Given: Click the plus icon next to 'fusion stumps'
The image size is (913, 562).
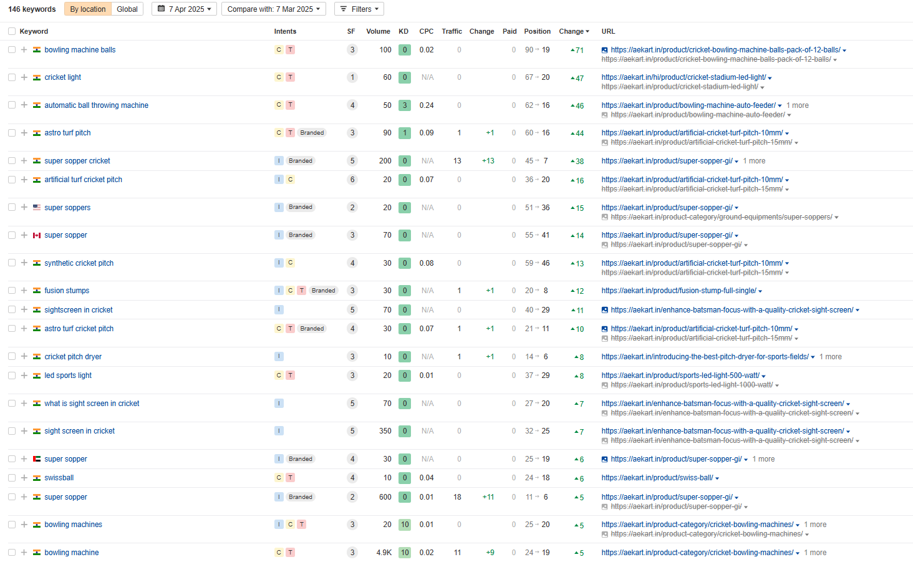Looking at the screenshot, I should pyautogui.click(x=24, y=291).
